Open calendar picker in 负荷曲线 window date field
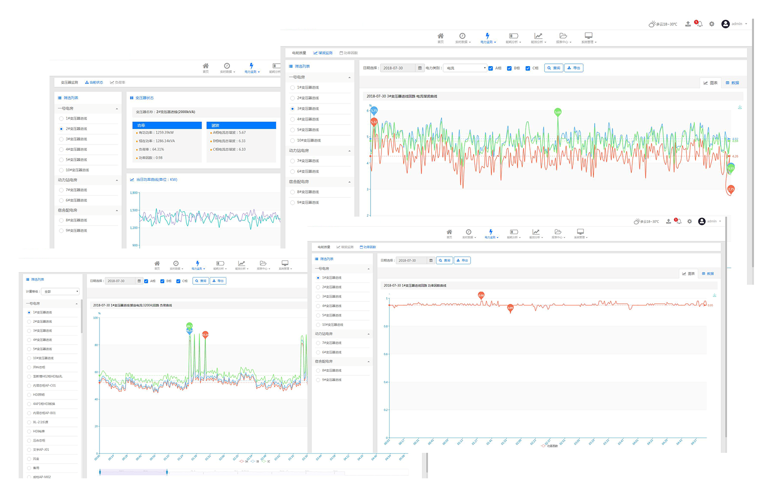The width and height of the screenshot is (779, 495). (x=139, y=281)
